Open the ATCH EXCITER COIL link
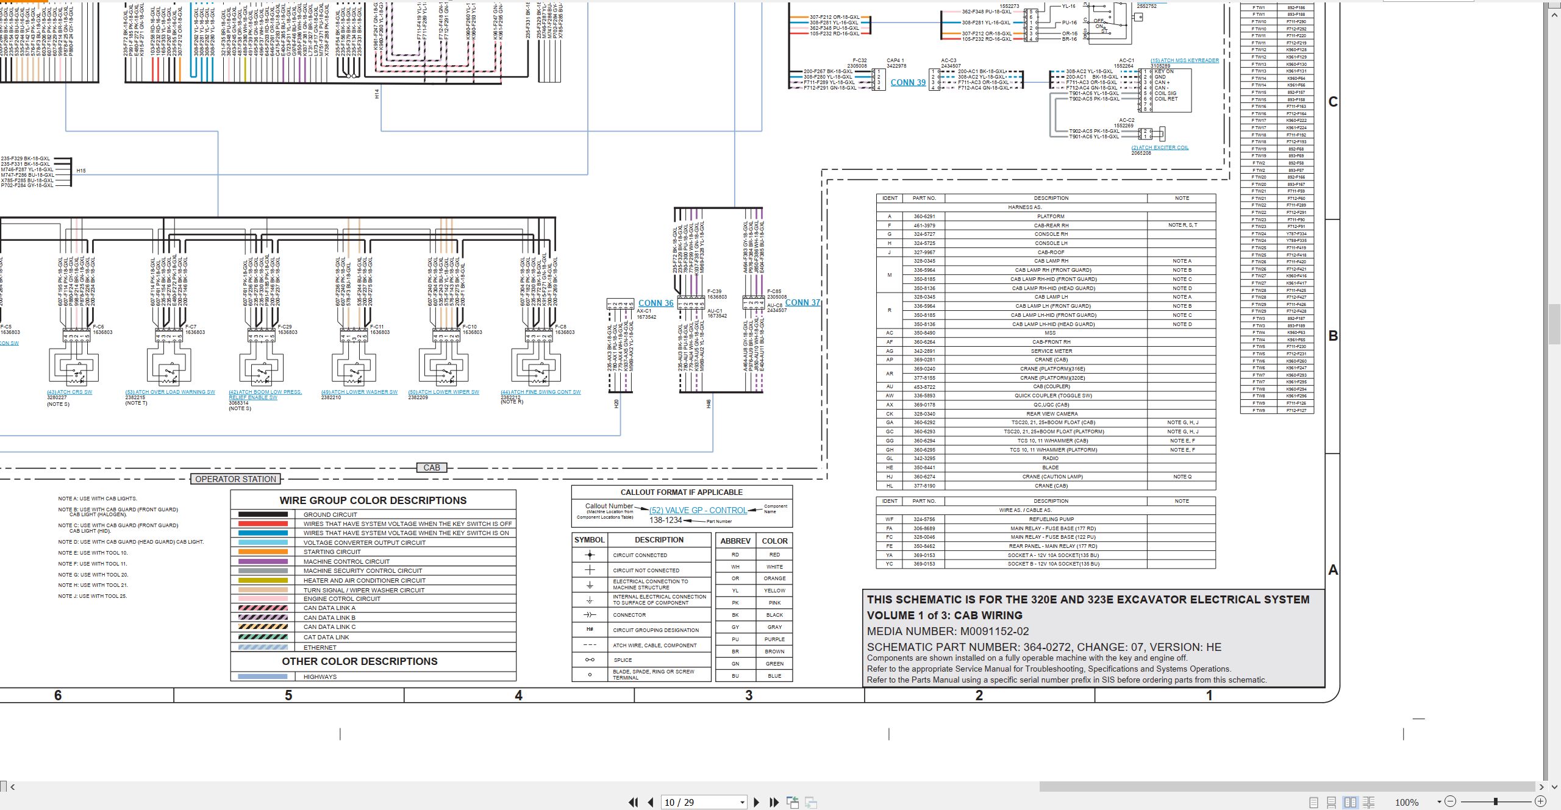The image size is (1561, 810). pyautogui.click(x=1160, y=147)
